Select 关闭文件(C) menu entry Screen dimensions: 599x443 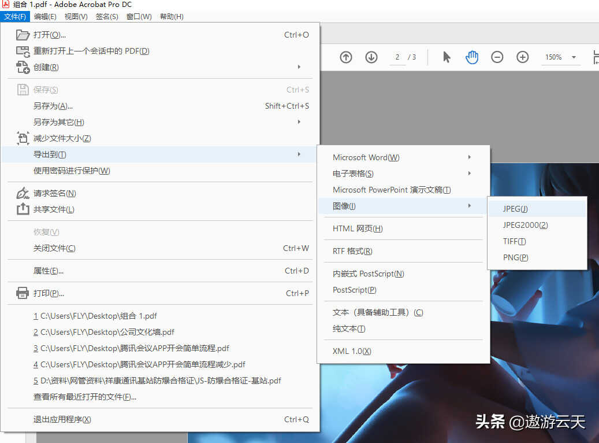159,248
